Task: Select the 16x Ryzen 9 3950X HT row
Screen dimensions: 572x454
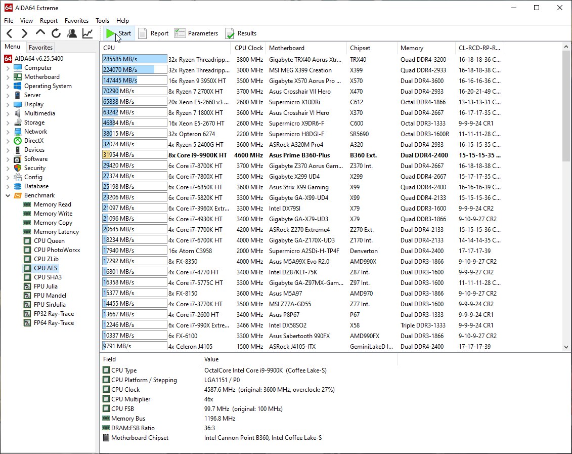Action: (x=302, y=80)
